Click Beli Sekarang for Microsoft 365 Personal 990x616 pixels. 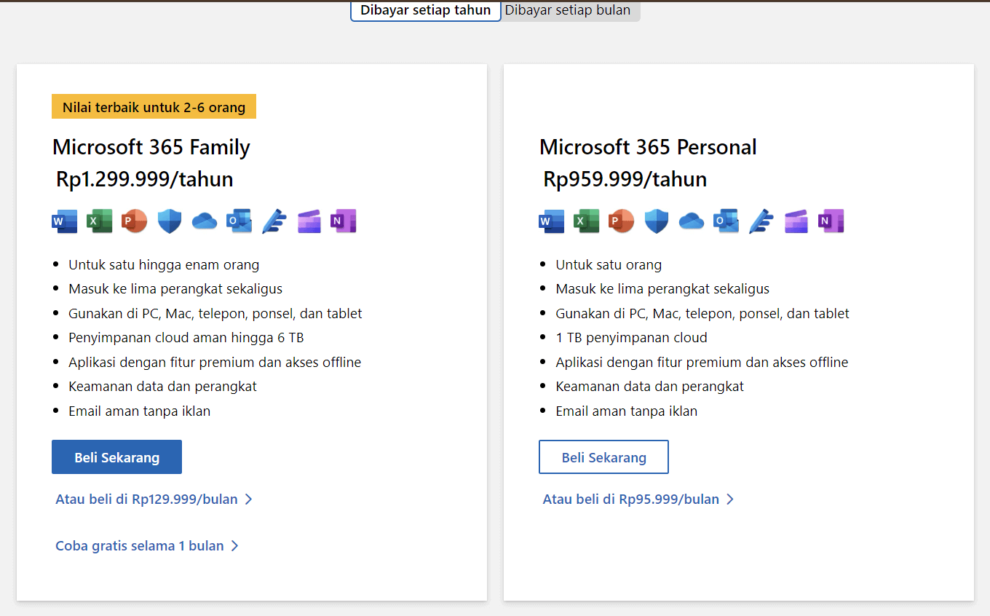tap(603, 457)
